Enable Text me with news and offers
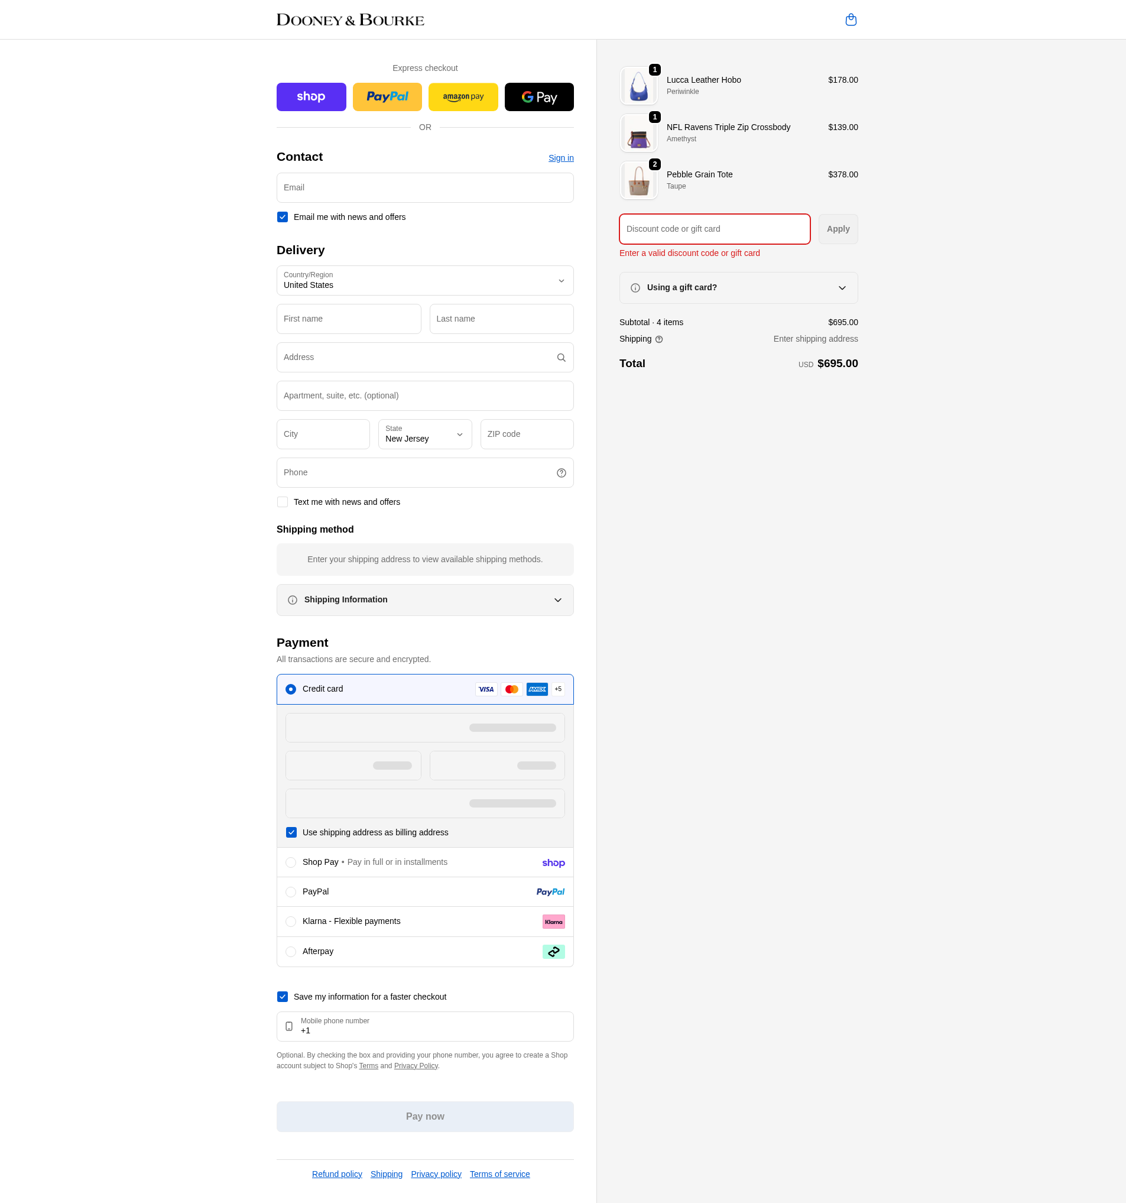 point(283,502)
